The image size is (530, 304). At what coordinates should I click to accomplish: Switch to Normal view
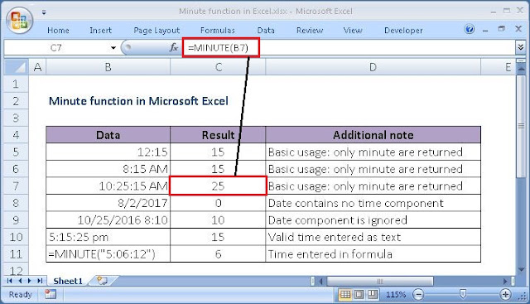[345, 295]
